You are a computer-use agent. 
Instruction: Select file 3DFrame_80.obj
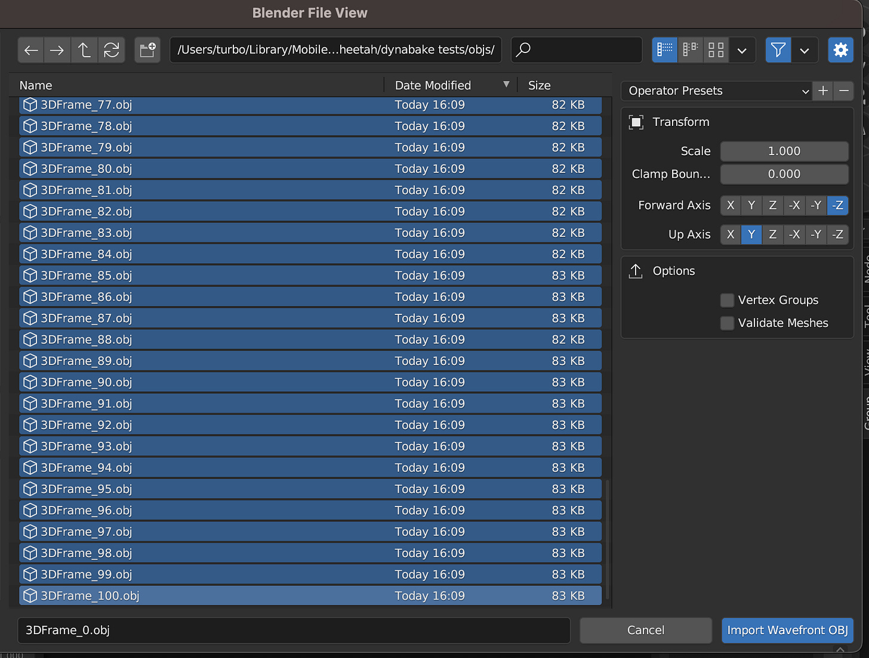[x=310, y=169]
